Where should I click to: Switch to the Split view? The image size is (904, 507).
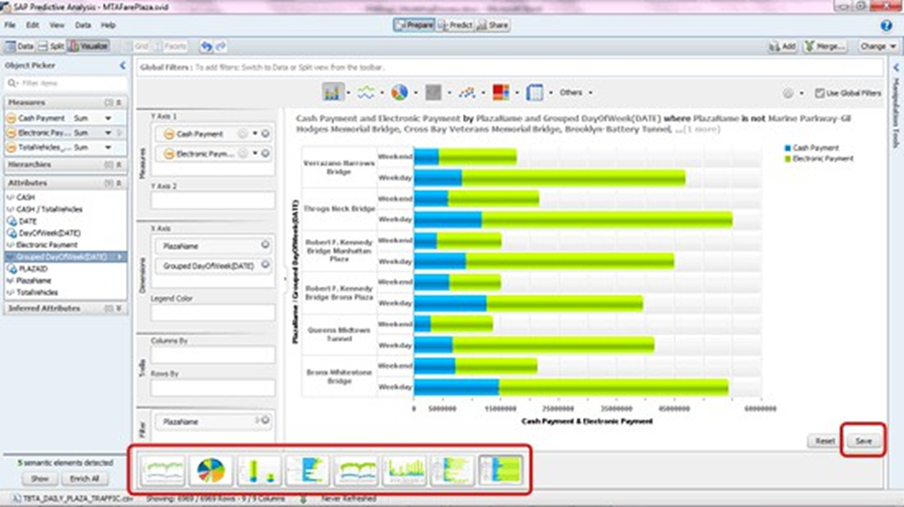tap(51, 46)
